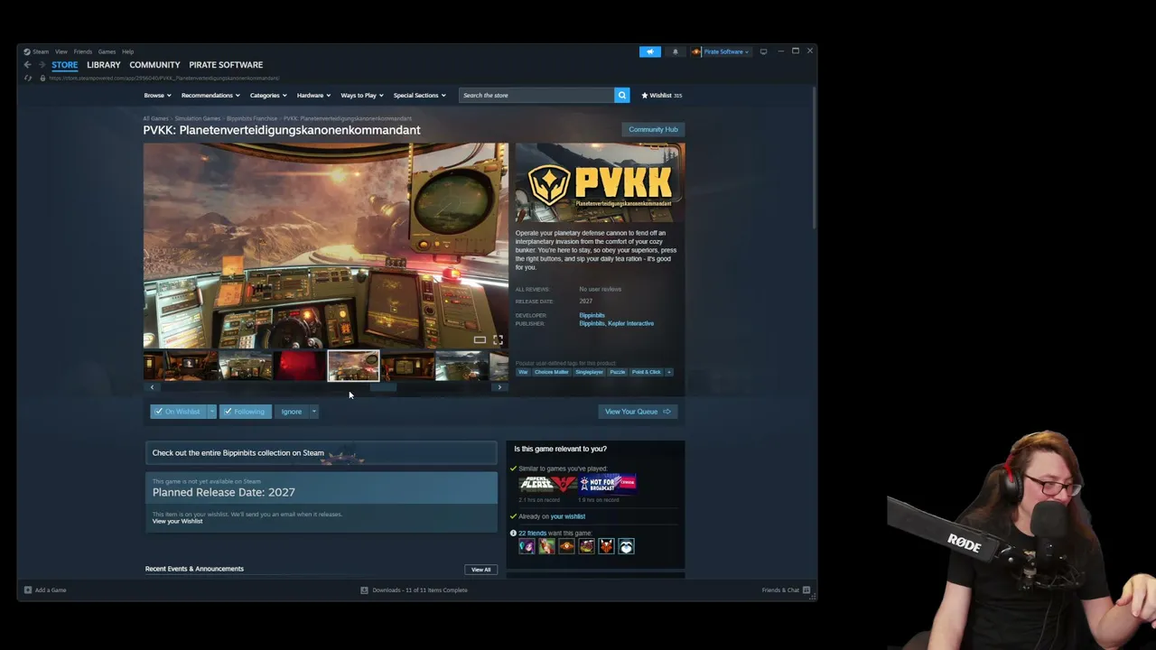Click the first friend avatar wanting this game

pyautogui.click(x=527, y=546)
